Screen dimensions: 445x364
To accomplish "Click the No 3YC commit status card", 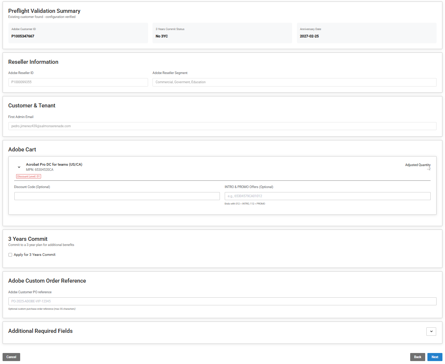I will 222,33.
